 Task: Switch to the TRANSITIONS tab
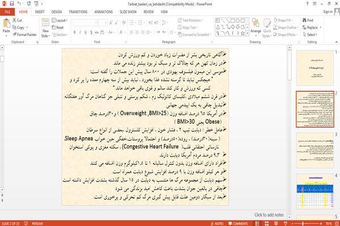pyautogui.click(x=78, y=12)
